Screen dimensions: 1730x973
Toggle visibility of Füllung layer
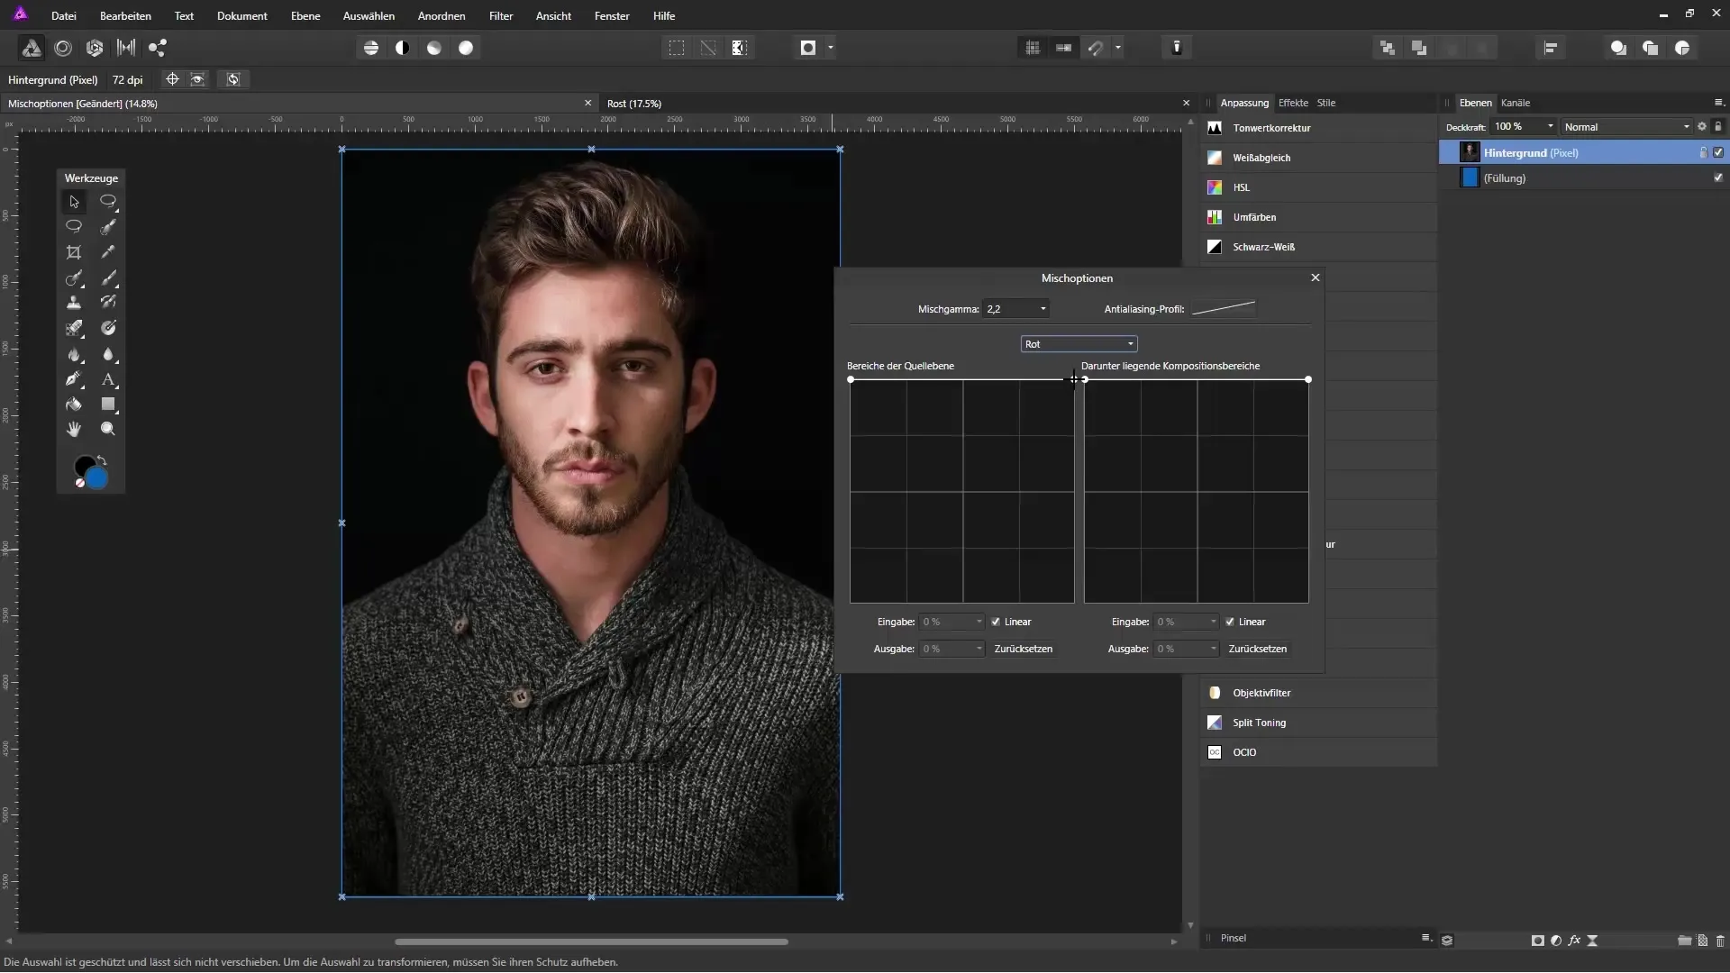pyautogui.click(x=1718, y=177)
